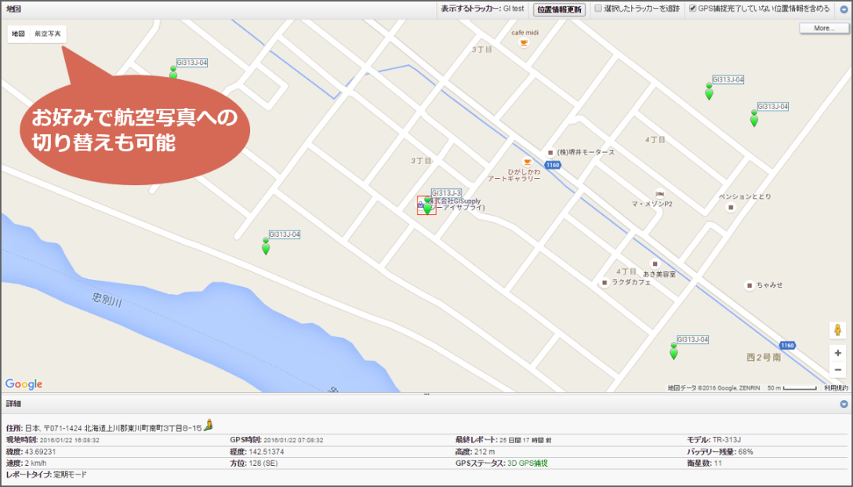Click the (株)堺井モータース place icon
This screenshot has height=487, width=853.
[550, 153]
